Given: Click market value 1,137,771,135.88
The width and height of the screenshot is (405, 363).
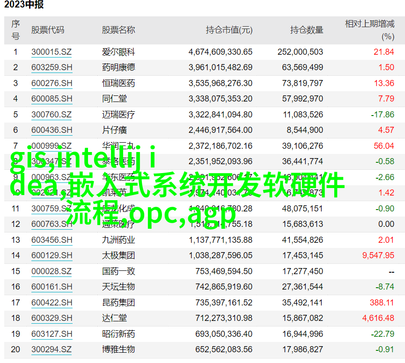Looking at the screenshot, I should [x=221, y=240].
